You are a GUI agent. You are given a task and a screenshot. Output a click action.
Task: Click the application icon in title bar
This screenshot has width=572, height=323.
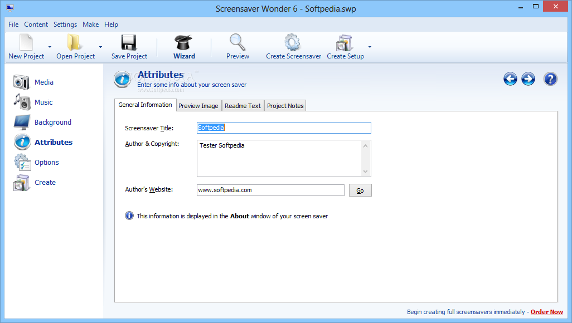tap(10, 8)
